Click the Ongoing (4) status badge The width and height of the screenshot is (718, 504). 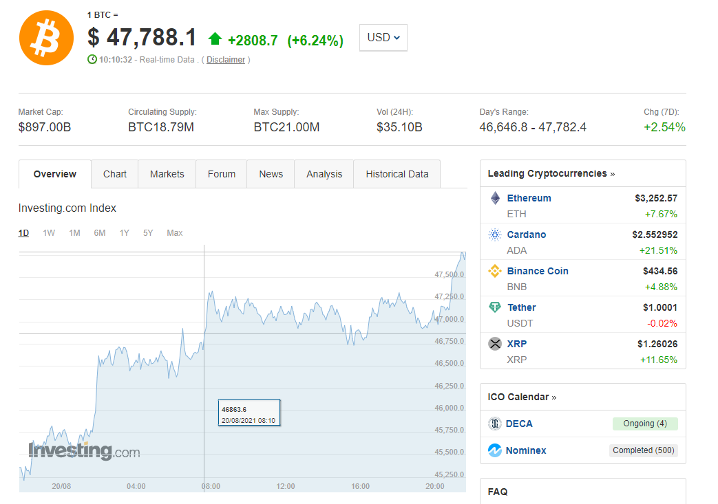pos(645,424)
